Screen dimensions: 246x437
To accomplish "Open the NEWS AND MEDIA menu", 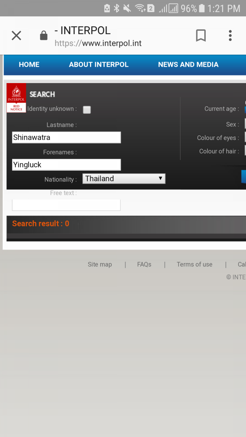I will 188,64.
